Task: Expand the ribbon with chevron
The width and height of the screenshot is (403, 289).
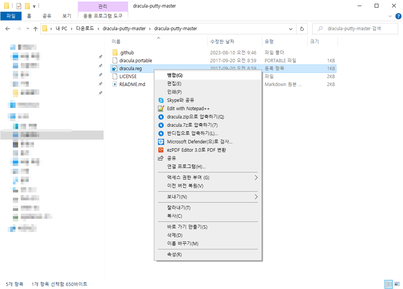Action: coord(390,16)
